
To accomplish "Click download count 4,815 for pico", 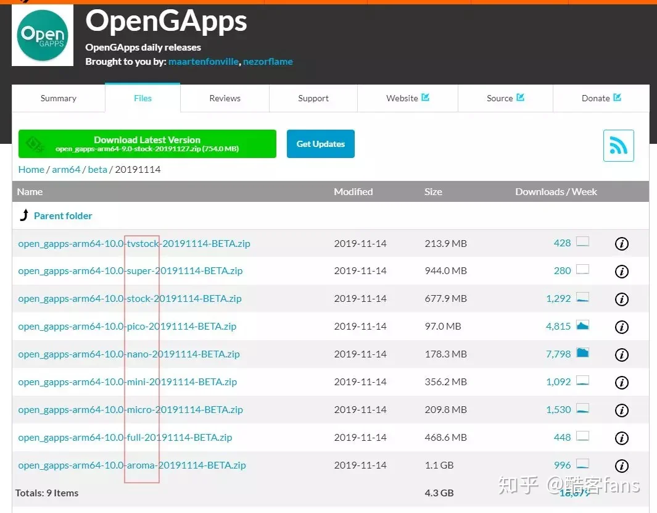I will 558,327.
